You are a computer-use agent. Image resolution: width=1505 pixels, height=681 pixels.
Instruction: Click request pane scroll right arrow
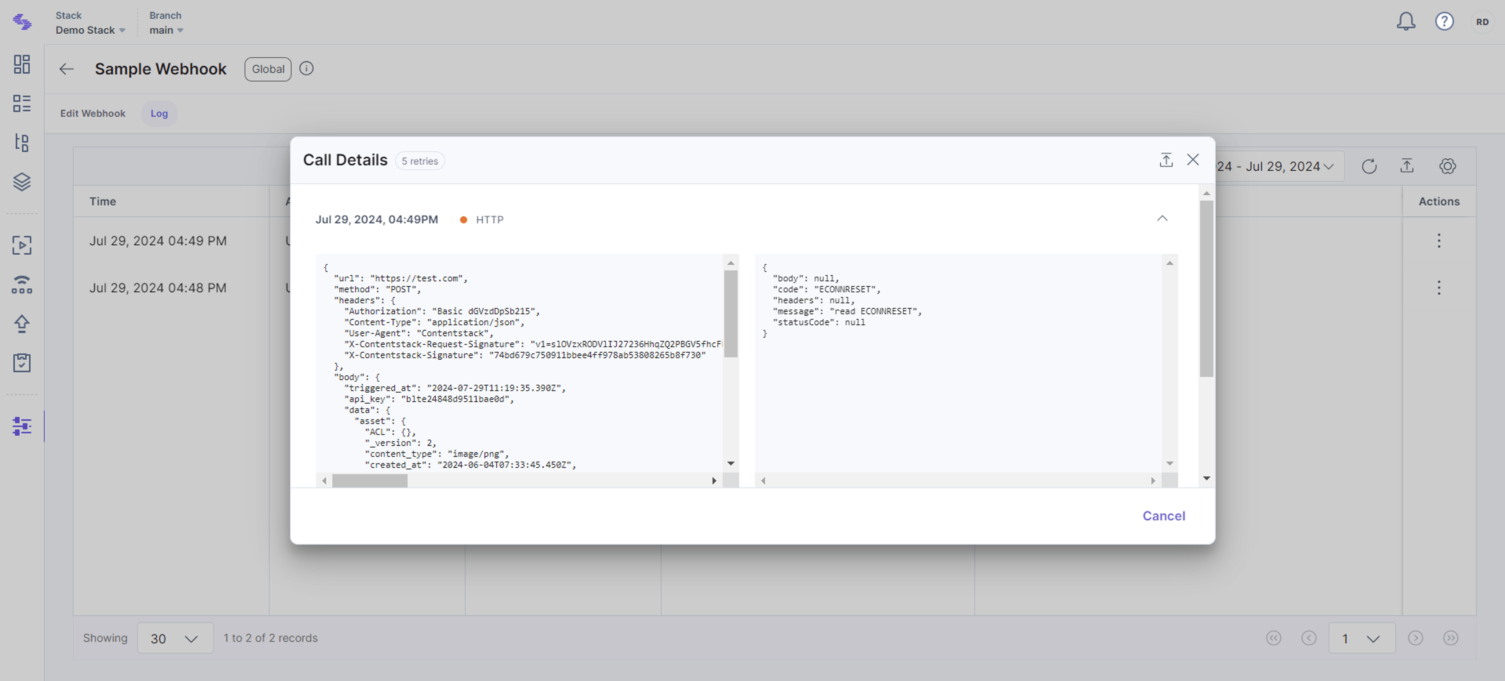pos(714,481)
